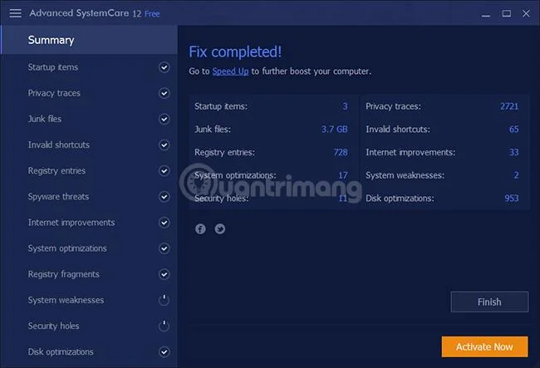Click the Internet improvements count 33
Screen dimensions: 540x368
(x=513, y=152)
